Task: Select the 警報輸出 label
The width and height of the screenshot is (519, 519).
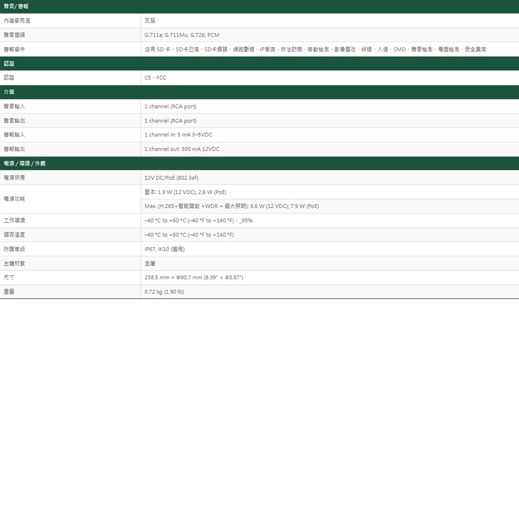Action: click(x=14, y=149)
